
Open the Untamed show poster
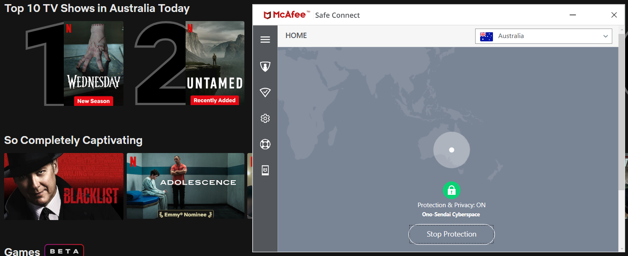coord(215,63)
